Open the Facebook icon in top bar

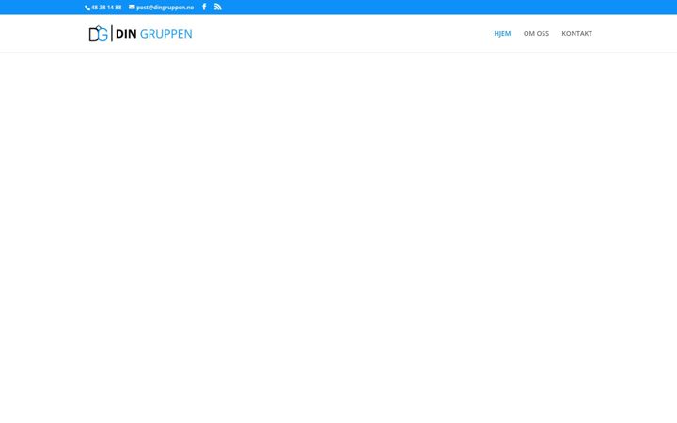pyautogui.click(x=204, y=7)
